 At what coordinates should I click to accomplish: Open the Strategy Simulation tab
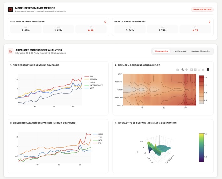[x=201, y=51]
